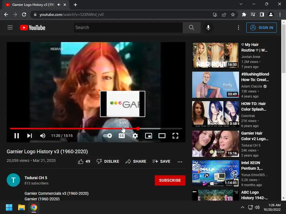This screenshot has width=286, height=214.
Task: Select the Garnier Logo History tab
Action: [36, 5]
